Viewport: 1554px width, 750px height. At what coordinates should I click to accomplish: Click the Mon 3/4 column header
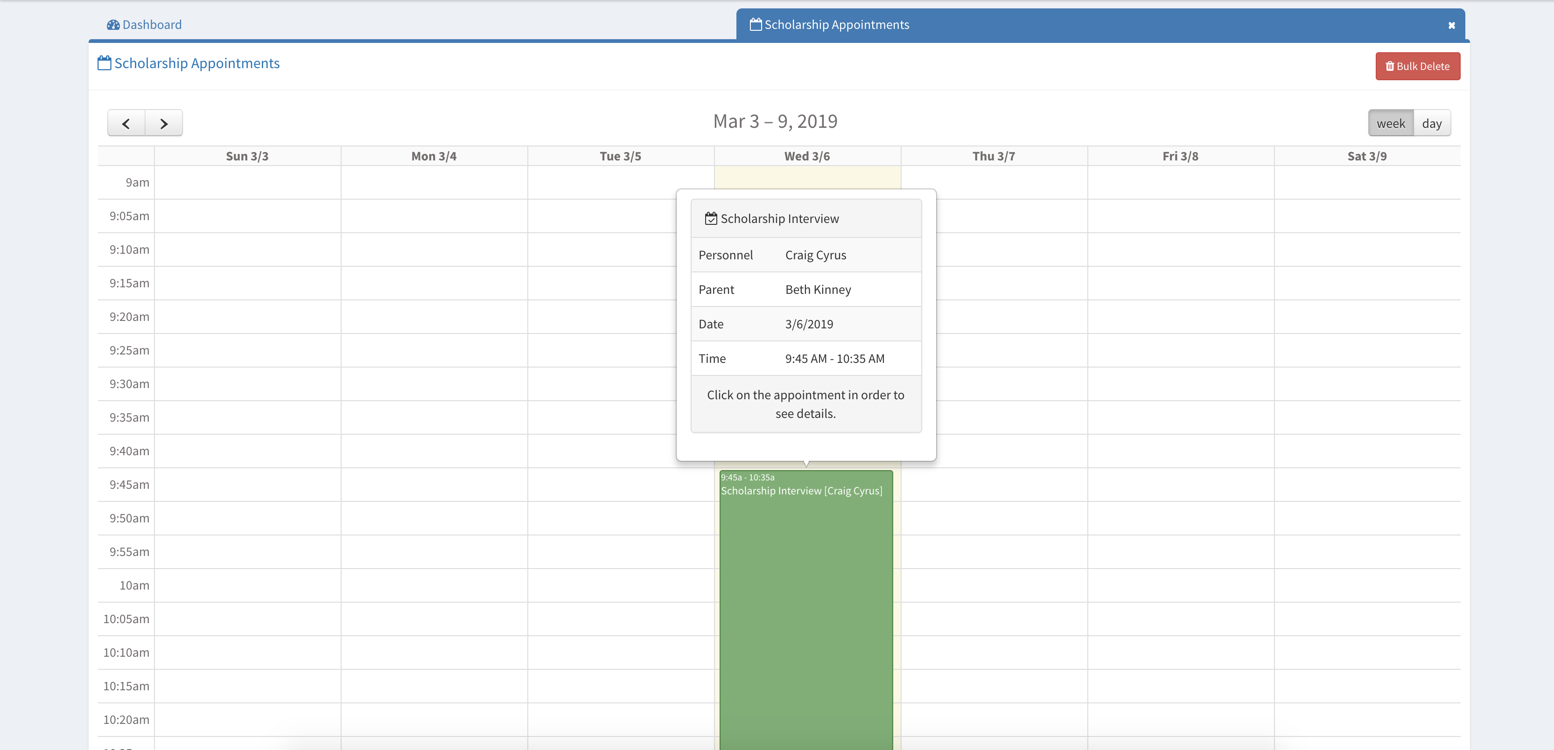[434, 156]
